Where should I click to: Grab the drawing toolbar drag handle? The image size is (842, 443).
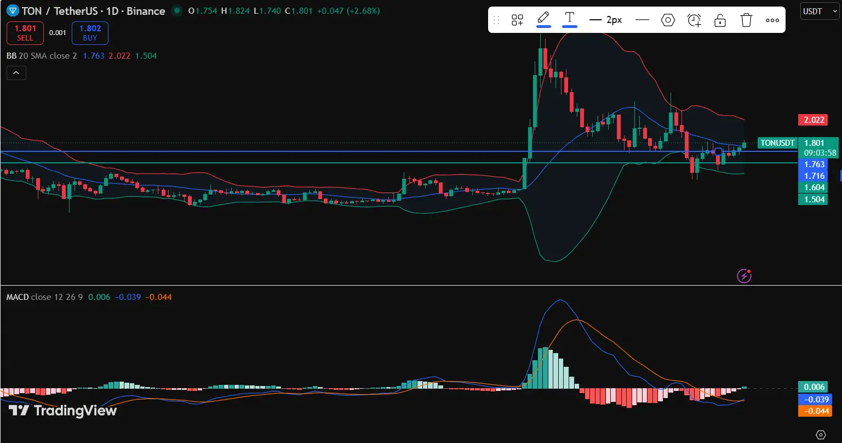(x=496, y=20)
